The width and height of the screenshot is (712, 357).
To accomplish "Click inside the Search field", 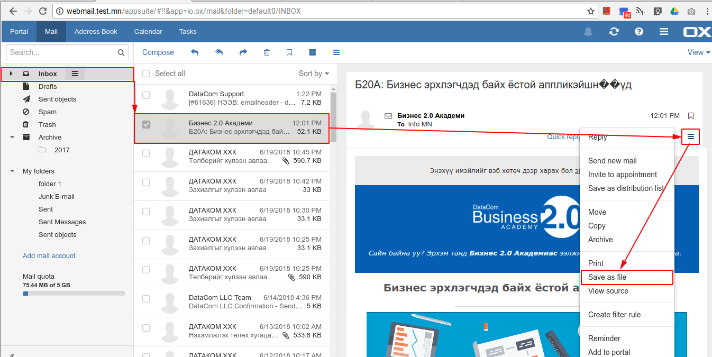I will 61,52.
